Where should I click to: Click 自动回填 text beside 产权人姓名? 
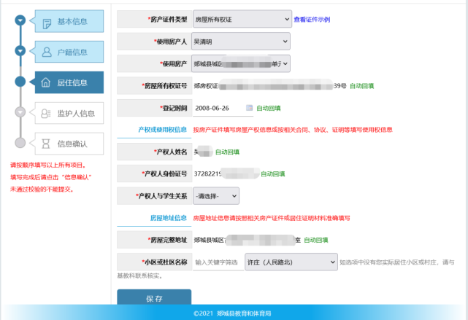(x=228, y=152)
